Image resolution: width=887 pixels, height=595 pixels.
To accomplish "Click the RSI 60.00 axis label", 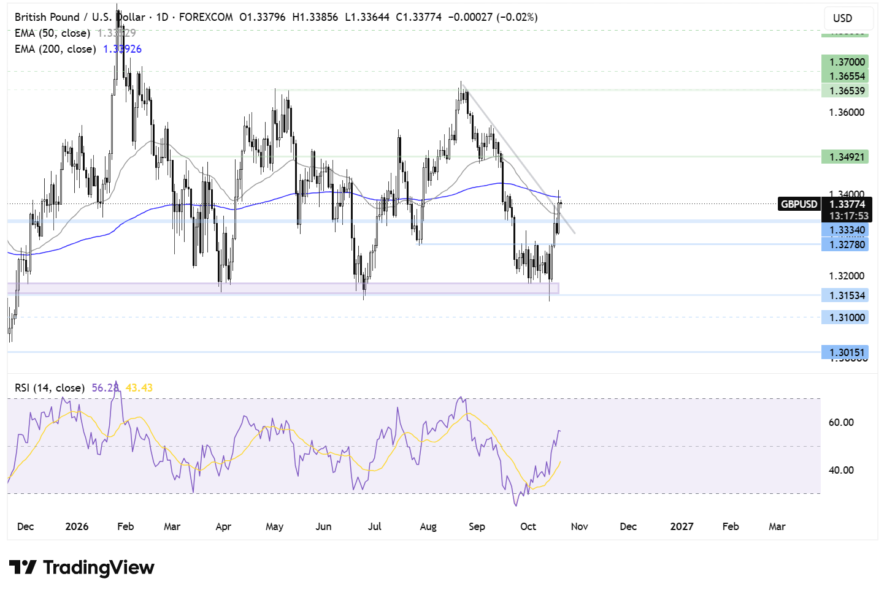I will [x=841, y=422].
